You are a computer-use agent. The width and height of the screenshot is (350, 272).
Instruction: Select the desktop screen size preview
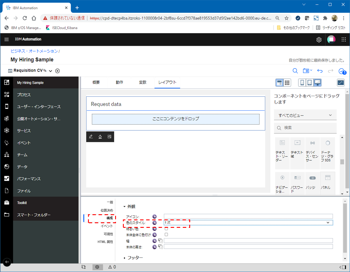click(318, 83)
